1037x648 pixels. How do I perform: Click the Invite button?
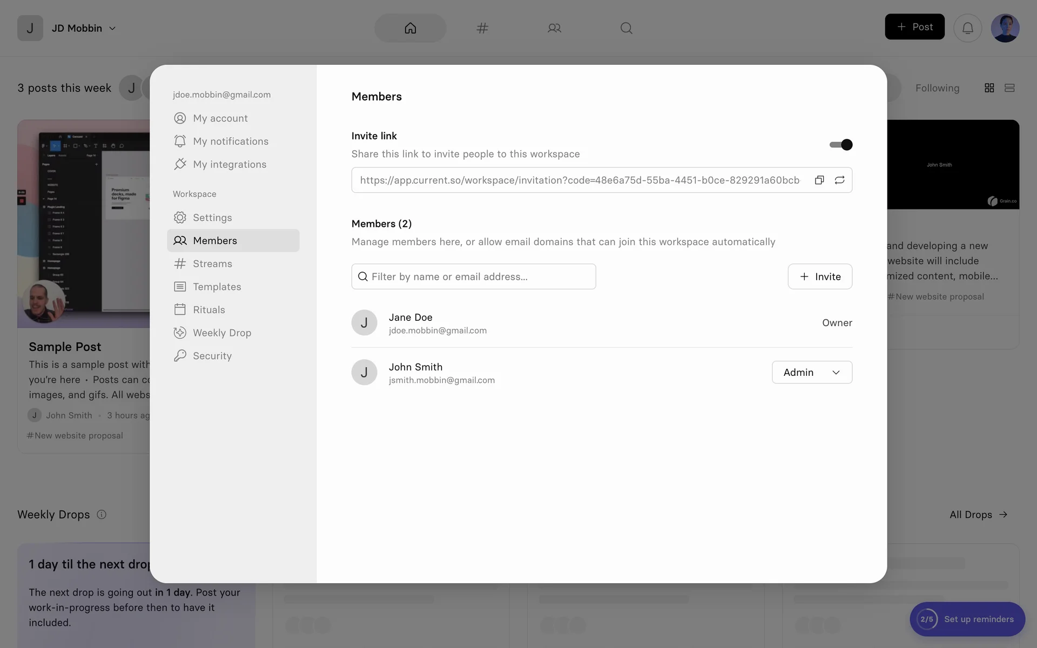tap(820, 276)
